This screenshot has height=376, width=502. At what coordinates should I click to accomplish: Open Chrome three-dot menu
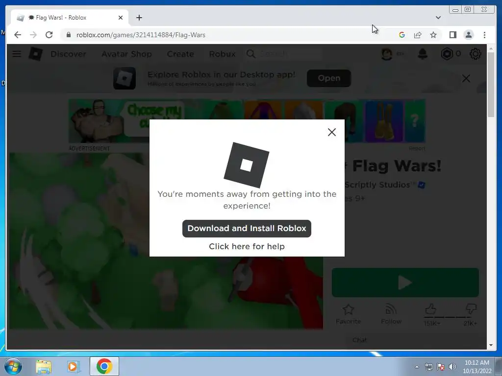(x=484, y=35)
